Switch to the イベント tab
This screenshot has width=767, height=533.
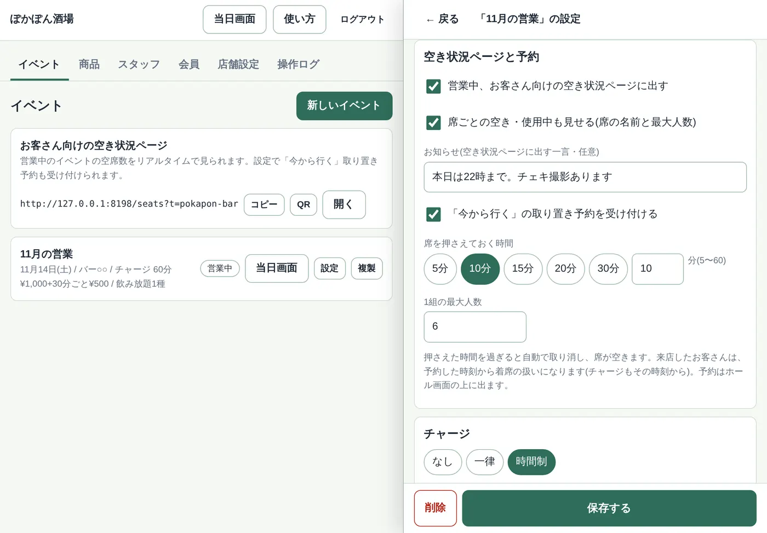point(39,65)
